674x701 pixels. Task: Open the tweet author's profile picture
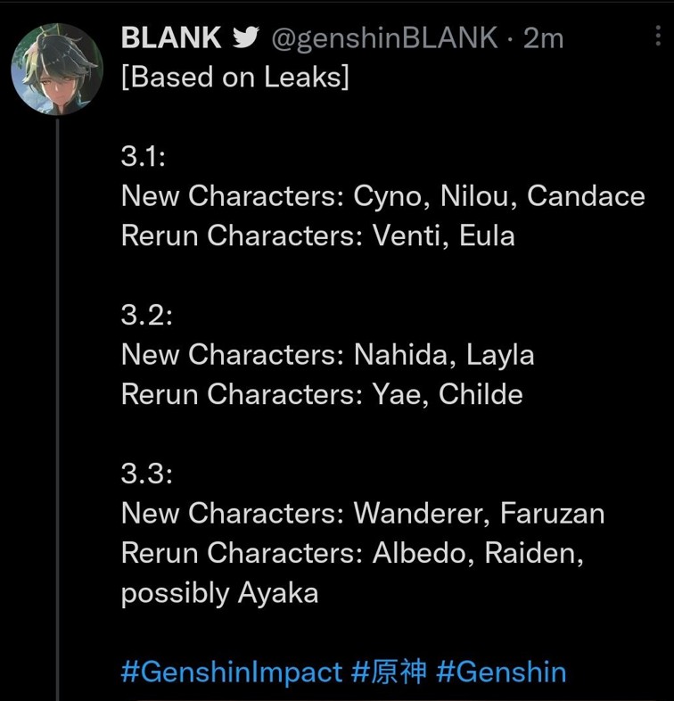[x=57, y=70]
